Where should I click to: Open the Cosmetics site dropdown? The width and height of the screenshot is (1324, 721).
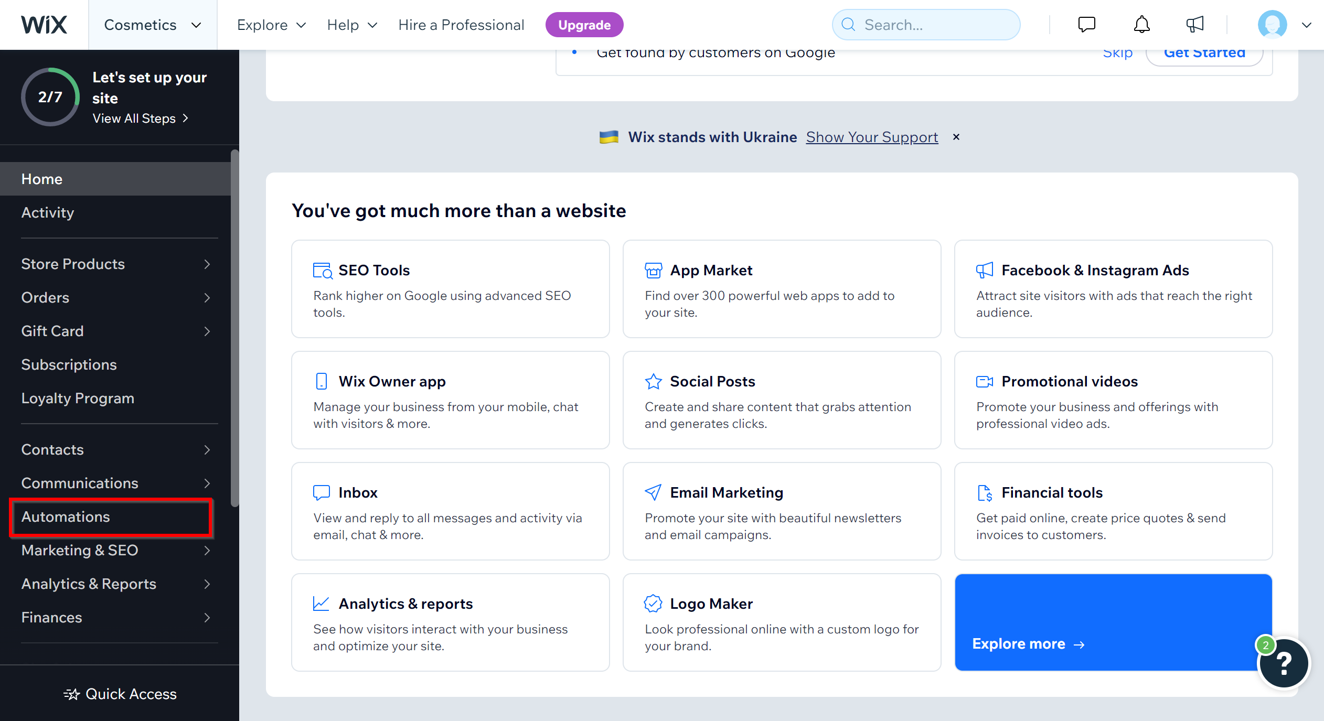click(153, 25)
